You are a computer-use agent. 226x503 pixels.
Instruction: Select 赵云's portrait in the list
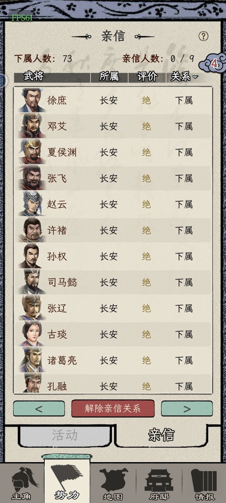31,204
